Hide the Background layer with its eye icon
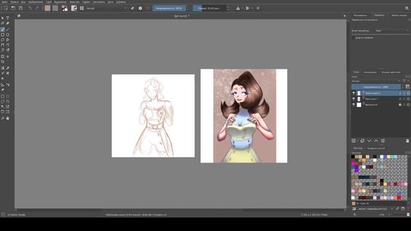The image size is (411, 231). point(354,105)
